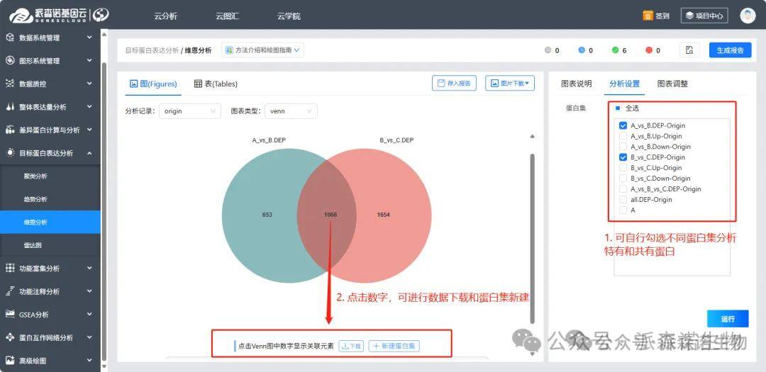Click the 生成报告 button
Viewport: 766px width, 372px height.
[x=729, y=50]
